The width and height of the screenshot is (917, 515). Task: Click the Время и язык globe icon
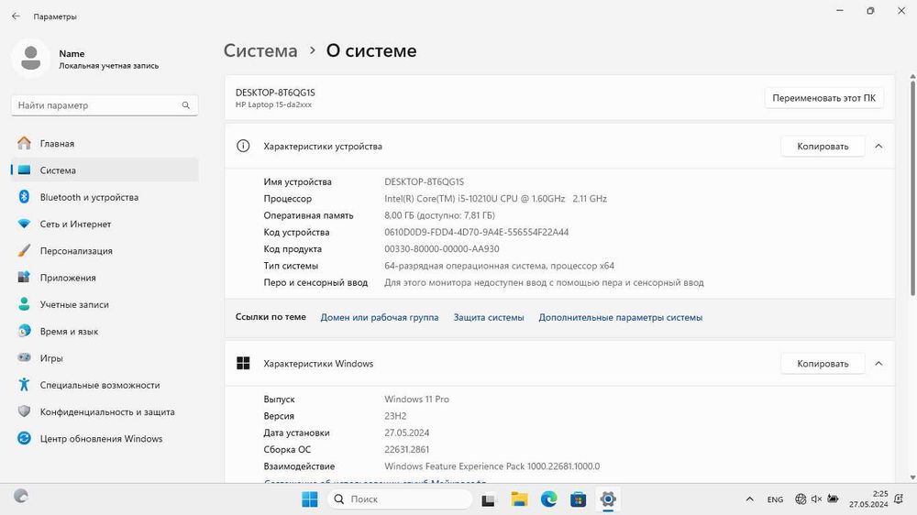pos(24,331)
